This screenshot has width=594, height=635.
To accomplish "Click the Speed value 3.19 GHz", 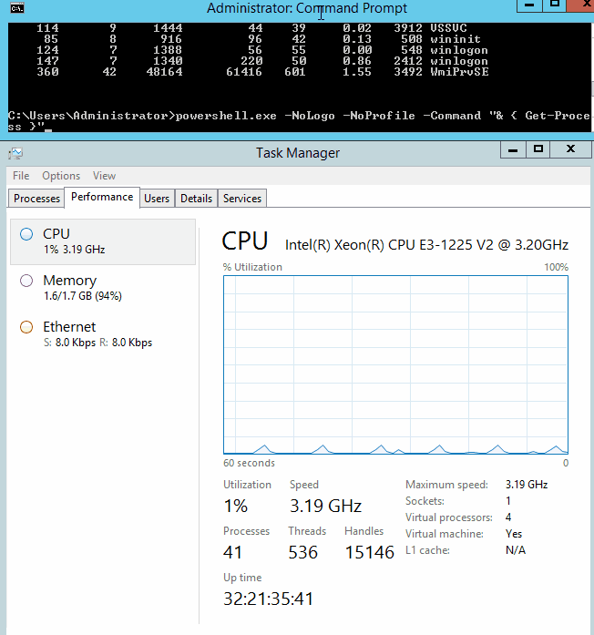I will [325, 507].
